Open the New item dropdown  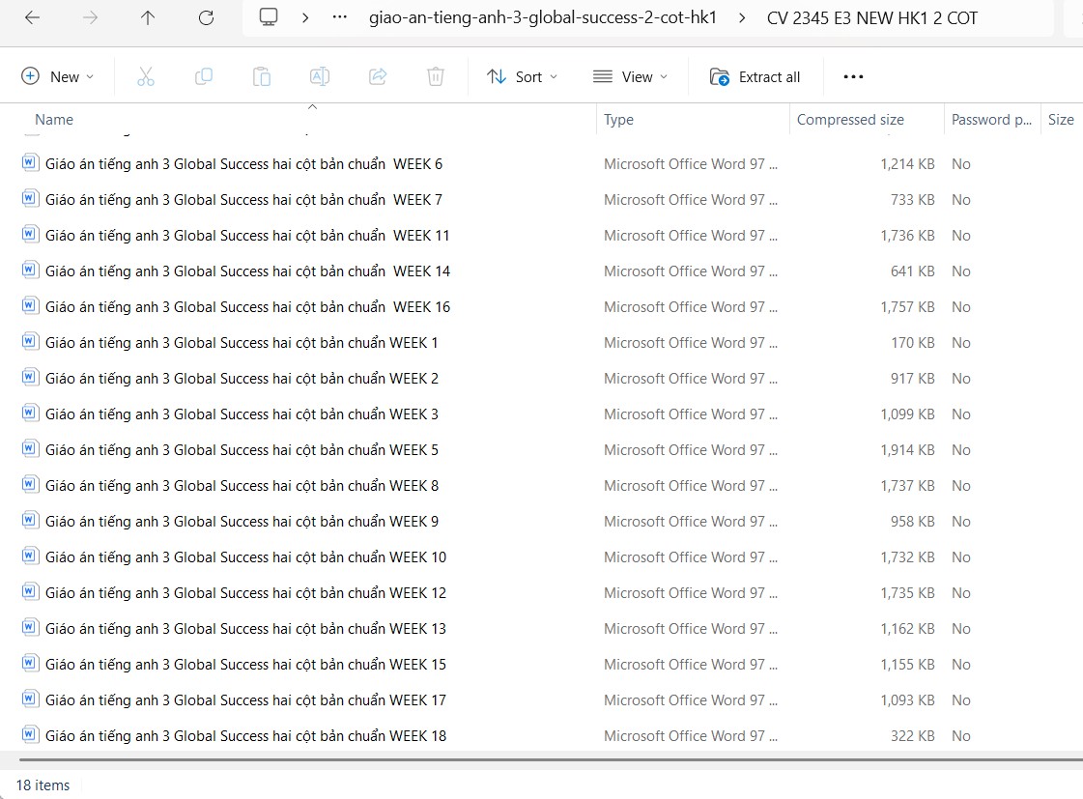tap(58, 76)
